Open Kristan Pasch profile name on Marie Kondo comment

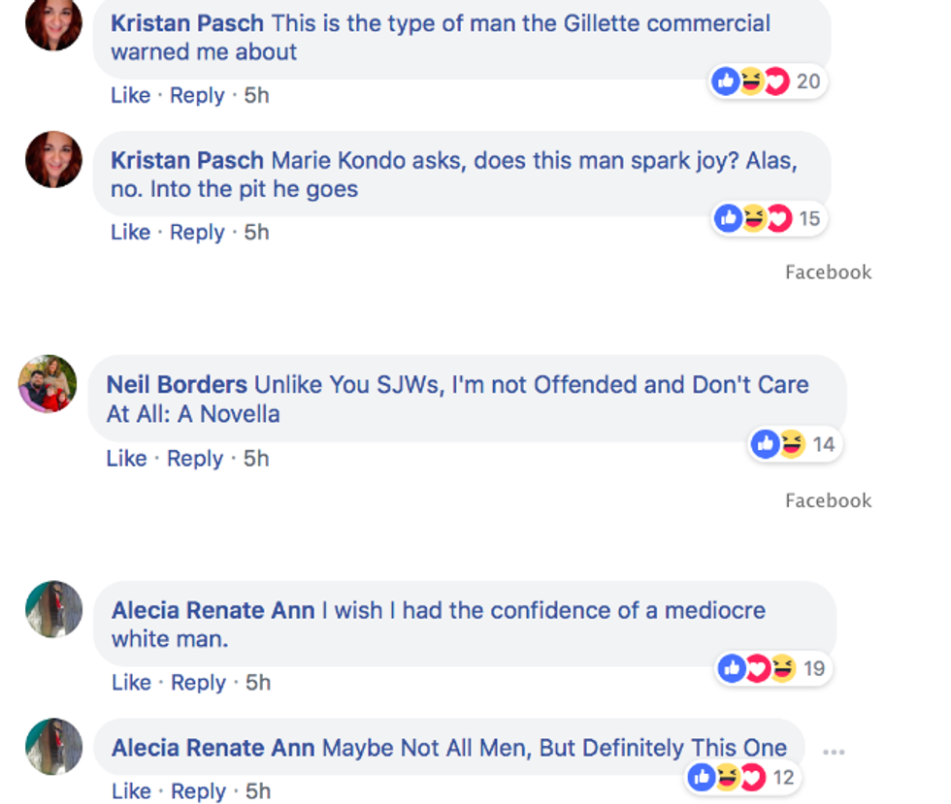click(187, 160)
